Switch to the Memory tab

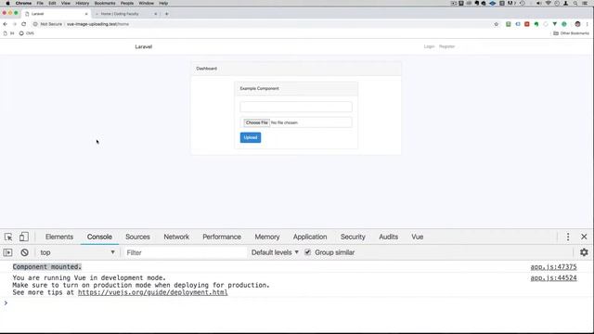tap(267, 237)
